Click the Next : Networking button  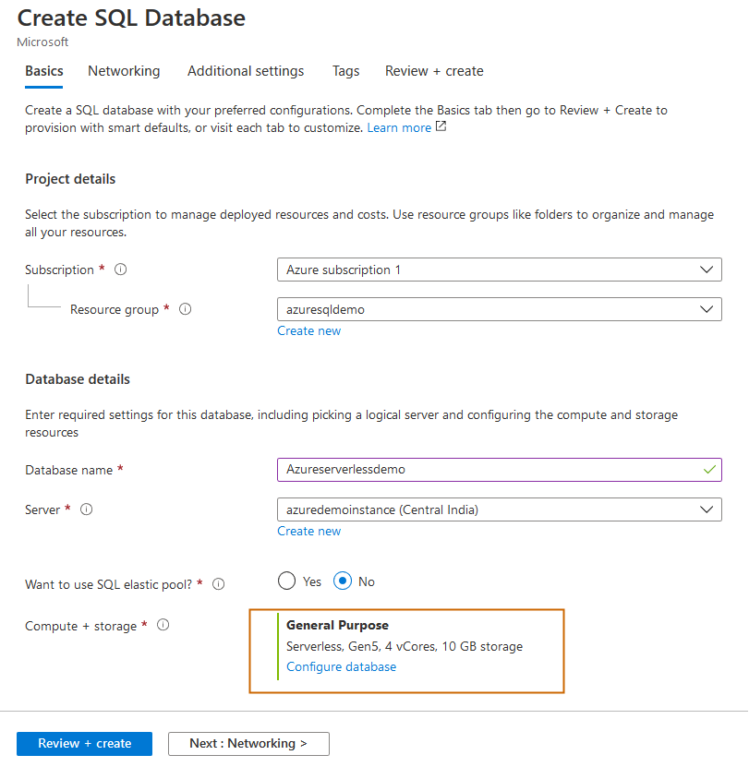click(248, 744)
